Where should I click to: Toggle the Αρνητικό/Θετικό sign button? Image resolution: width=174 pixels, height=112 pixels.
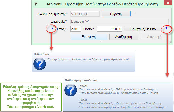point(143,29)
